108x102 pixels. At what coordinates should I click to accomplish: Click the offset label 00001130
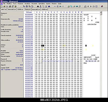point(29,22)
